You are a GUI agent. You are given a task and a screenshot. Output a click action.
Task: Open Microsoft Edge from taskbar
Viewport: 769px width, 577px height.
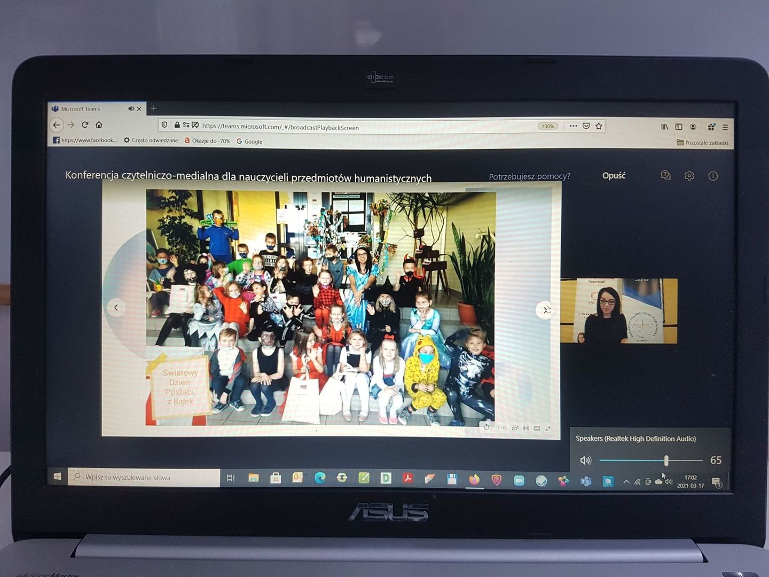[319, 478]
